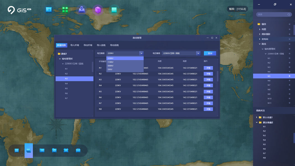The width and height of the screenshot is (295, 166).
Task: Click the 默认收藏2 folder icon
Action: (x=260, y=122)
